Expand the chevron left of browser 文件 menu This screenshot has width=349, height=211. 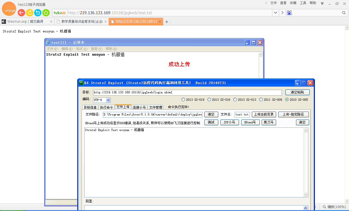(x=266, y=3)
